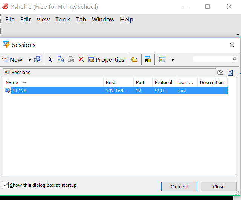Open the View menu
The width and height of the screenshot is (241, 200).
(x=43, y=20)
